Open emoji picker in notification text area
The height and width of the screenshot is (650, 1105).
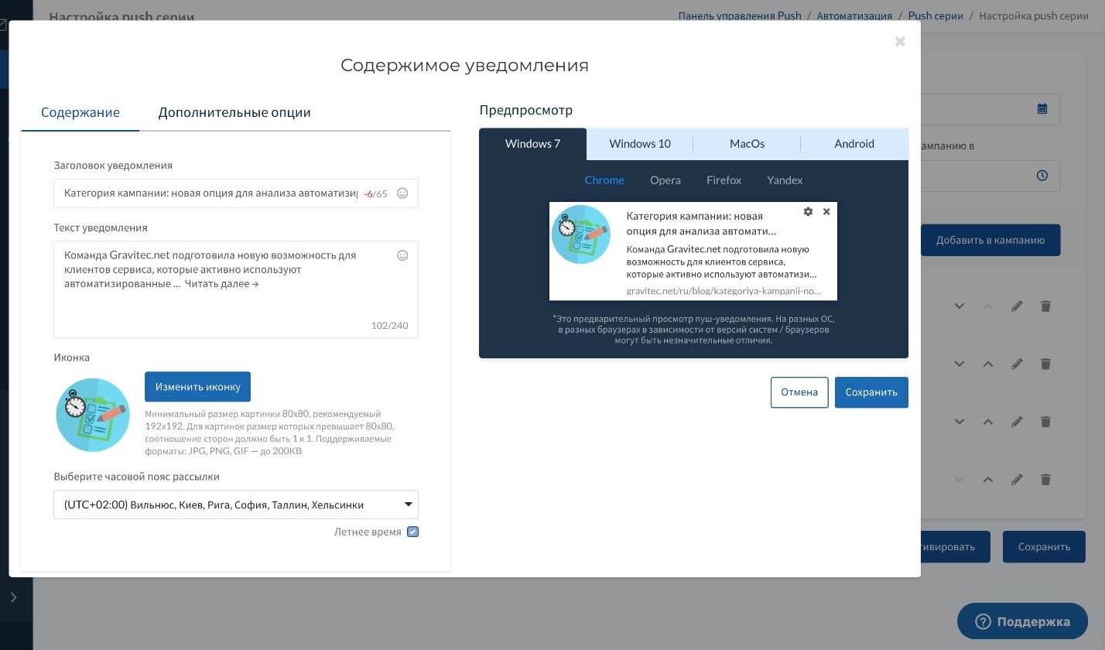click(402, 255)
